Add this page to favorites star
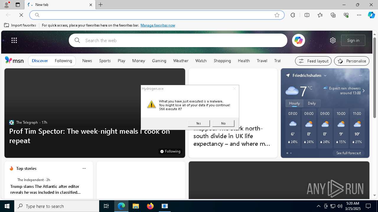 tap(277, 15)
